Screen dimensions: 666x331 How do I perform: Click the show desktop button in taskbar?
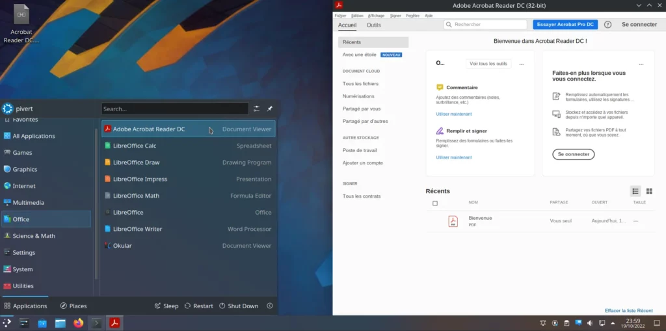(x=658, y=323)
